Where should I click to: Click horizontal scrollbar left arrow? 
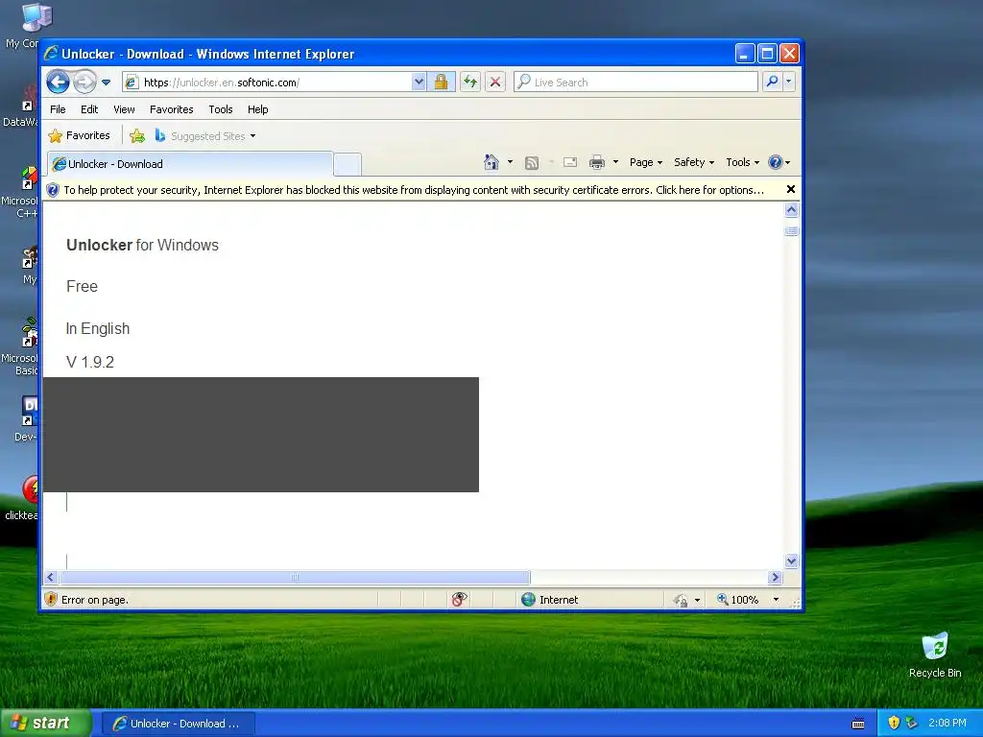[x=52, y=577]
